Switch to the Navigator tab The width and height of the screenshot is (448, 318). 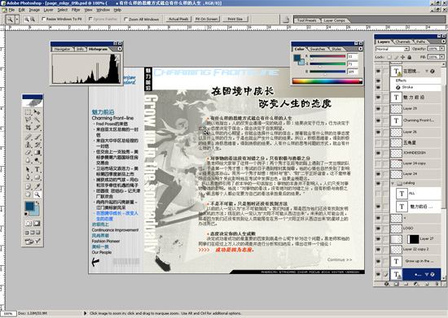tap(62, 49)
